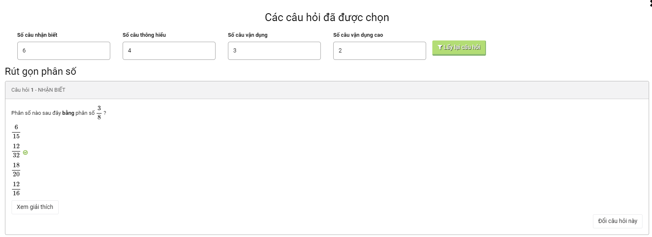
Task: Open 'Xem giải thích' explanation
Action: pyautogui.click(x=35, y=207)
